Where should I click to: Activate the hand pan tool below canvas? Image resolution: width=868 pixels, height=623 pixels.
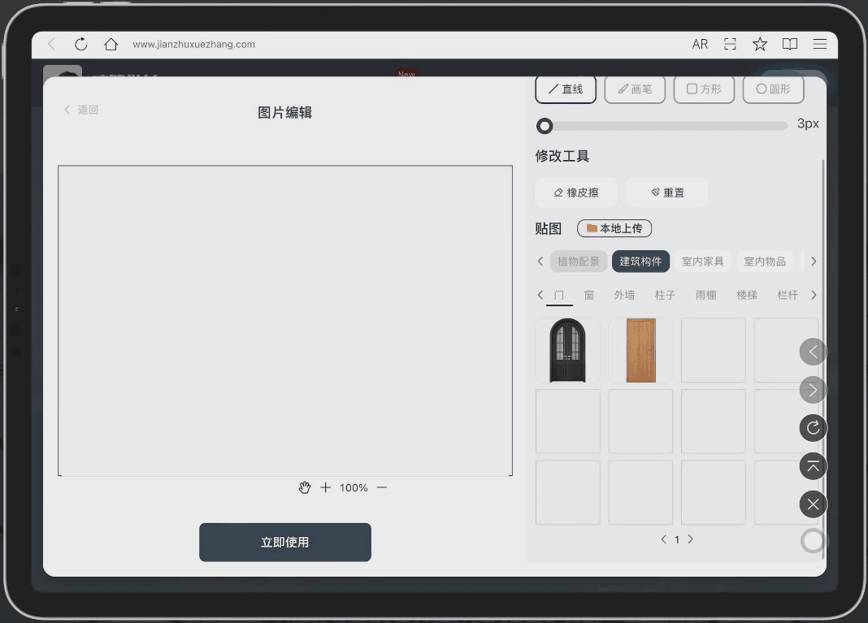305,487
